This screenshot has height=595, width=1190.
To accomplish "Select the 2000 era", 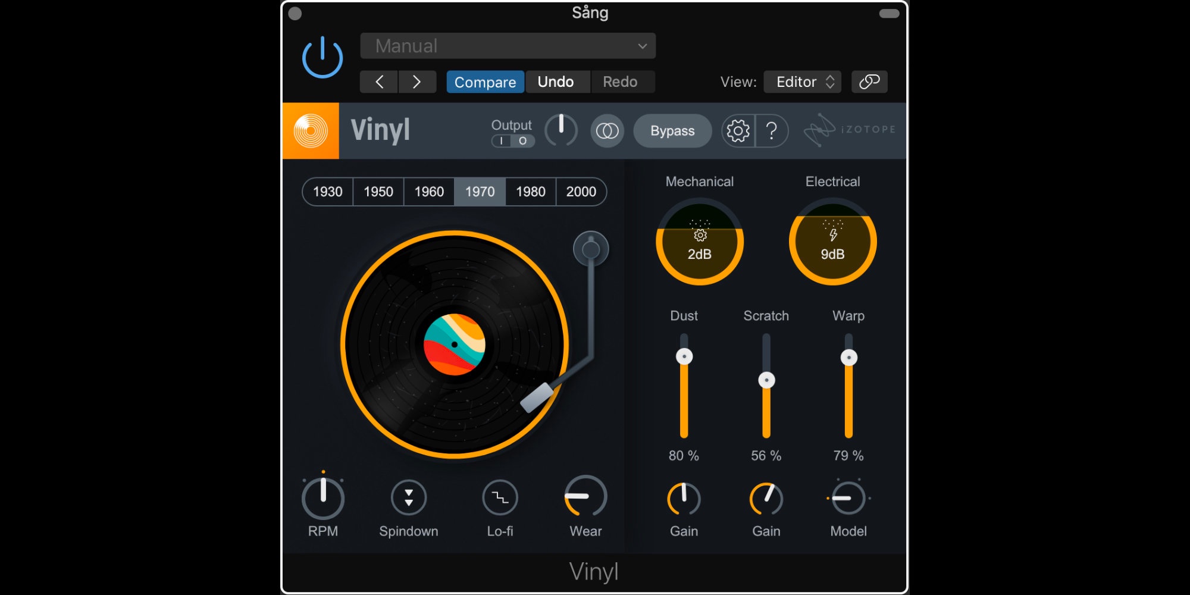I will pyautogui.click(x=581, y=192).
